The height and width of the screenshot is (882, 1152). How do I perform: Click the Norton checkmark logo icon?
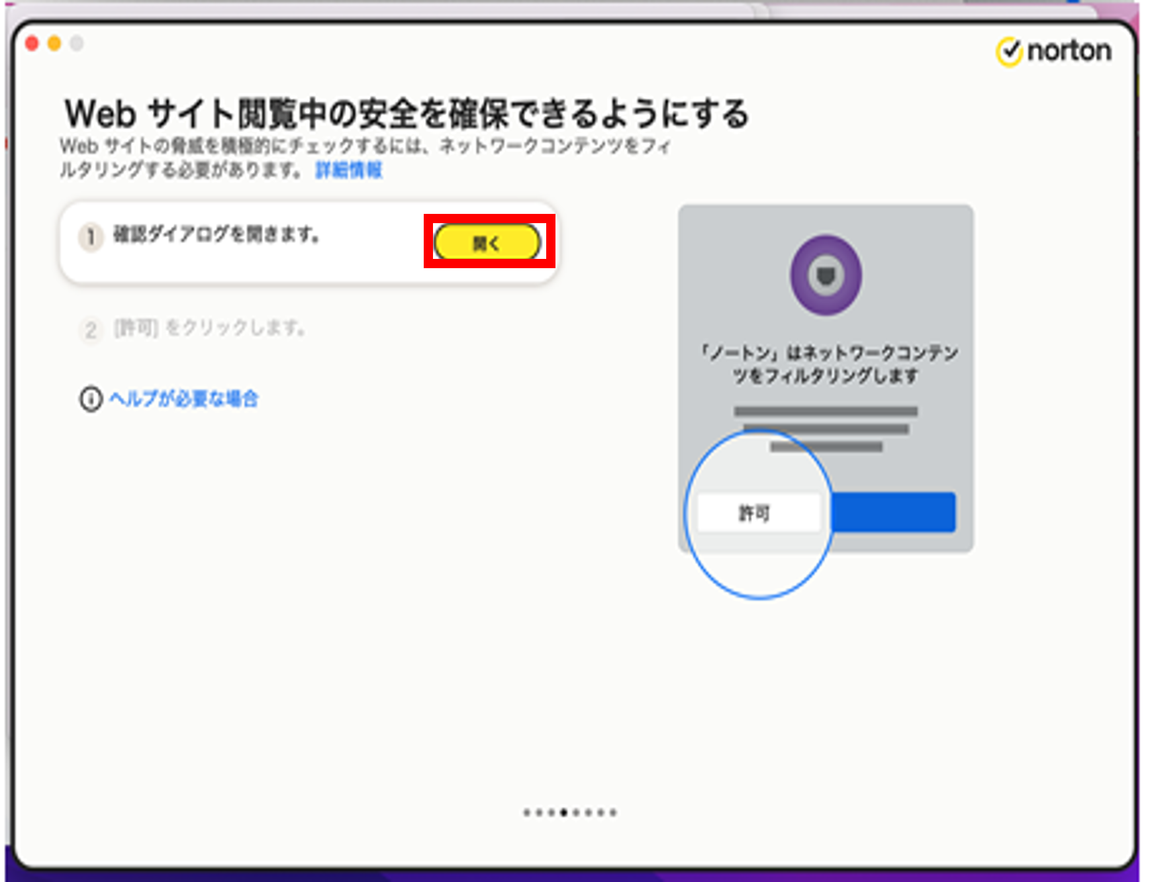[x=1009, y=52]
